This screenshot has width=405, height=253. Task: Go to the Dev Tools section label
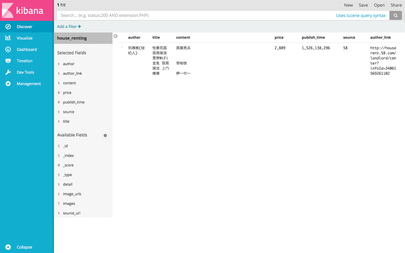click(x=26, y=72)
